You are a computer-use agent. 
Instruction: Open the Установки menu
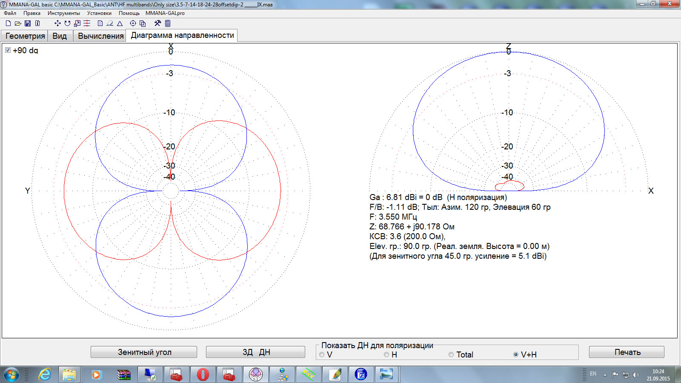pyautogui.click(x=99, y=13)
